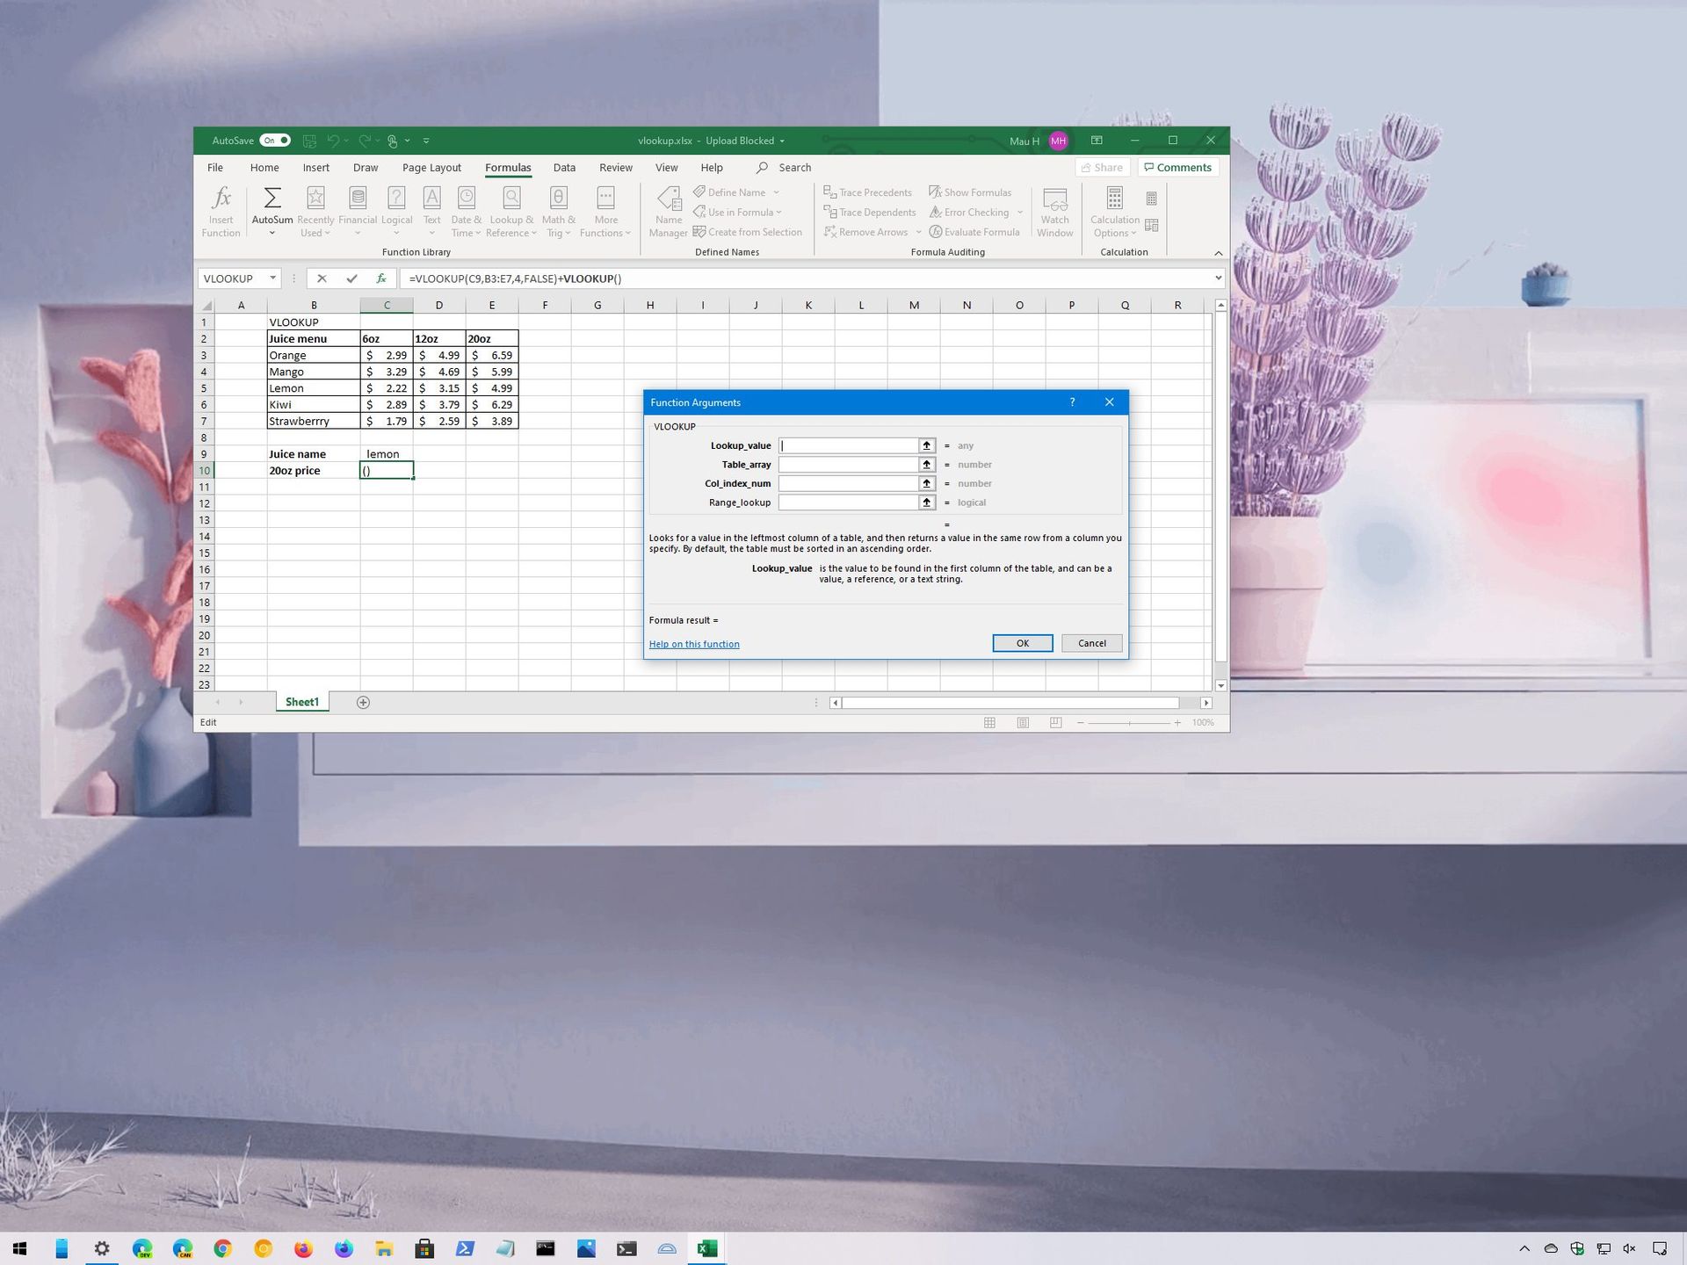Open the Draw ribbon tab
The image size is (1687, 1265).
[366, 167]
